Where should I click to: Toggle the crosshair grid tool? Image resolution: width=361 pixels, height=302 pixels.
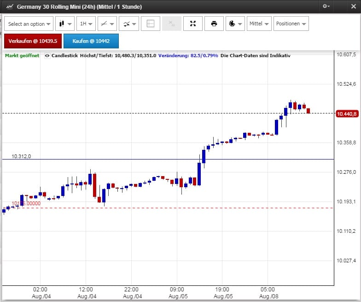coord(150,24)
